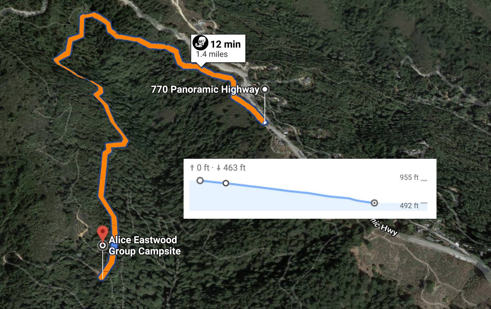Click the up arrow beside 0 ft
Viewport: 491px width, 309px height.
click(192, 168)
